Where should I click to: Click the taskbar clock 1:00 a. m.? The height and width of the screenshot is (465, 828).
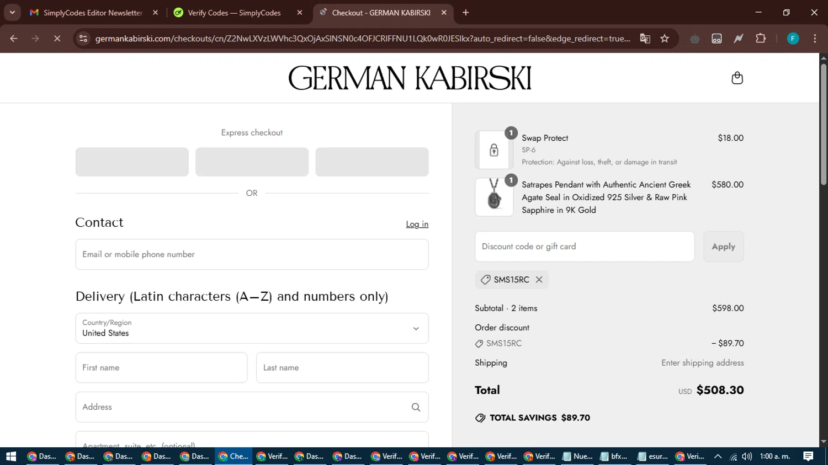point(775,456)
